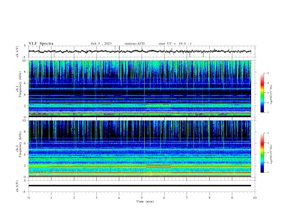Click the "-7" tick on ch.2 colorbar
The height and width of the screenshot is (222, 287).
tap(267, 173)
